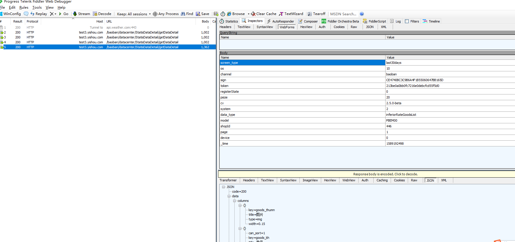Select response inspector WebView tab

(x=349, y=180)
